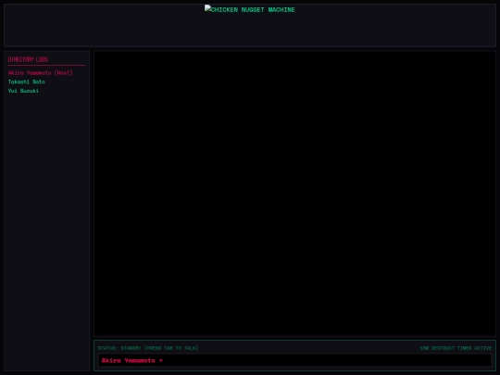Click the black chat log display area
The height and width of the screenshot is (375, 500).
(294, 194)
